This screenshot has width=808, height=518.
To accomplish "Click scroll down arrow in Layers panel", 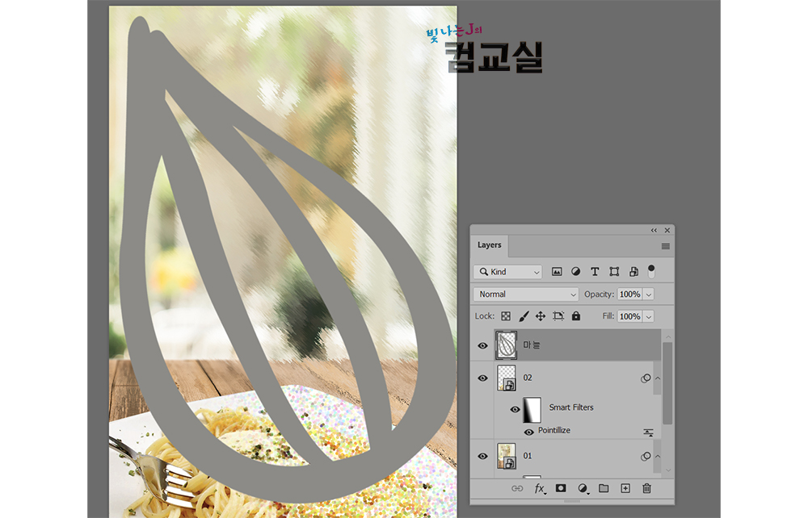I will pyautogui.click(x=668, y=470).
